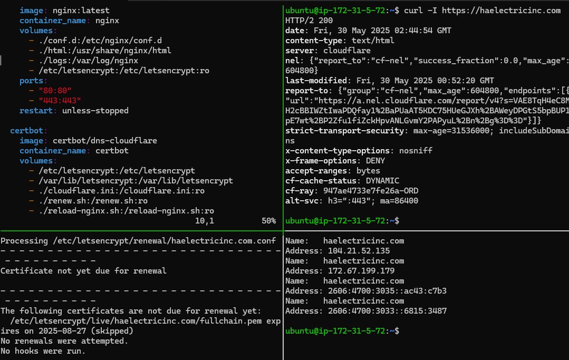Click the certbot/dns-cloudflare image value
Screen dimensions: 569x360
[105, 141]
